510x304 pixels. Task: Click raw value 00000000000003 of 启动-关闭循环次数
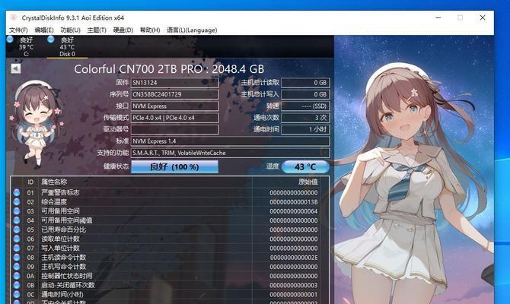(294, 285)
